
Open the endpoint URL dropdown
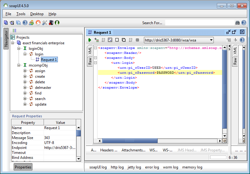tap(211, 40)
